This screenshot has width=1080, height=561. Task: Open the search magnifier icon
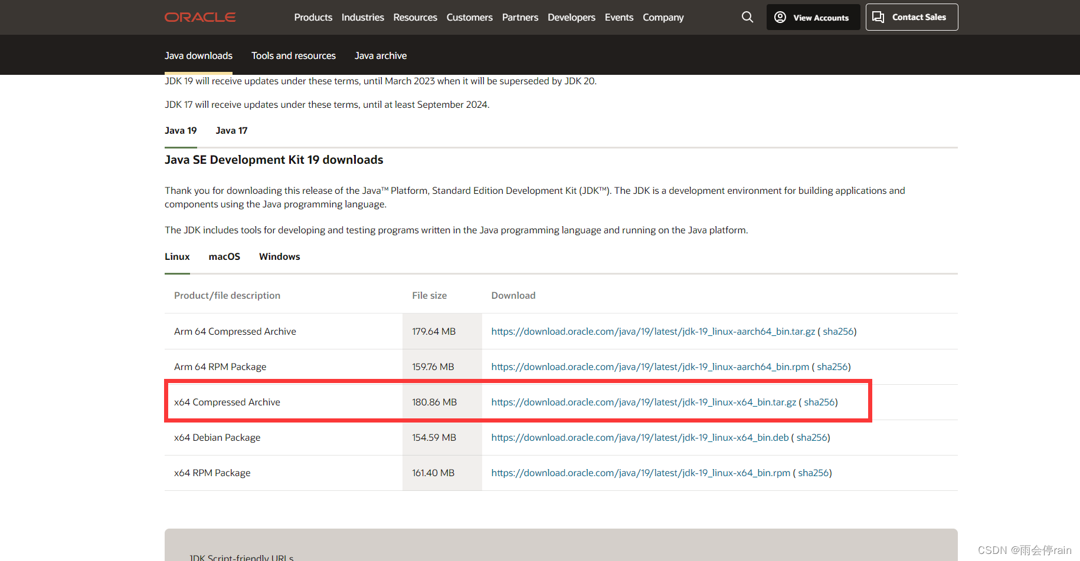747,17
